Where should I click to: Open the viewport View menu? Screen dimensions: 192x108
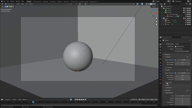[x=18, y=4]
